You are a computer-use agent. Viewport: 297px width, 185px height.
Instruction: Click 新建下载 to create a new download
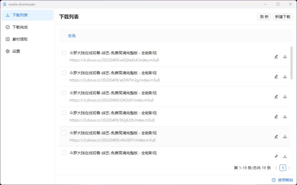click(283, 16)
